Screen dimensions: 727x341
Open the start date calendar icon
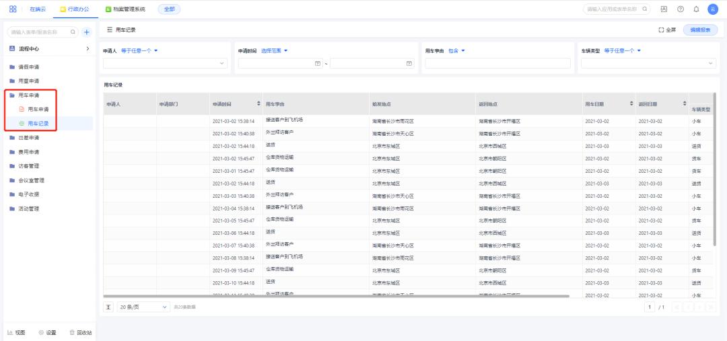pos(318,63)
